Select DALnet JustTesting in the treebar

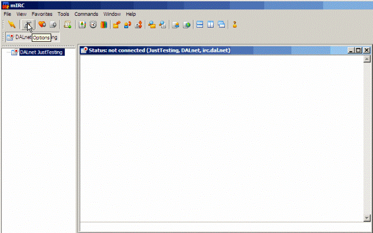pyautogui.click(x=42, y=52)
